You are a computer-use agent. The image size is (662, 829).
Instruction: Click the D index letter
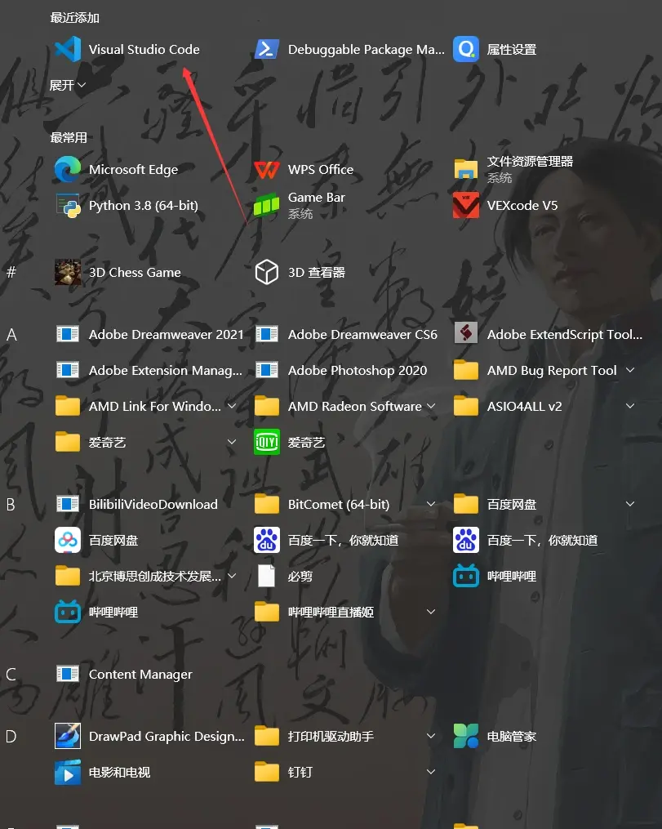coord(11,737)
